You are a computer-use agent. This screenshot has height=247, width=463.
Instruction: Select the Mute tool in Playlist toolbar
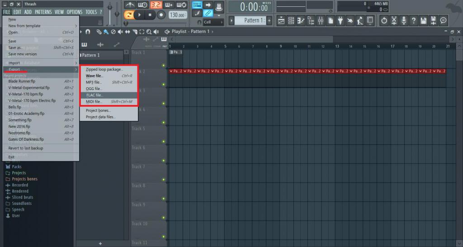pyautogui.click(x=120, y=32)
